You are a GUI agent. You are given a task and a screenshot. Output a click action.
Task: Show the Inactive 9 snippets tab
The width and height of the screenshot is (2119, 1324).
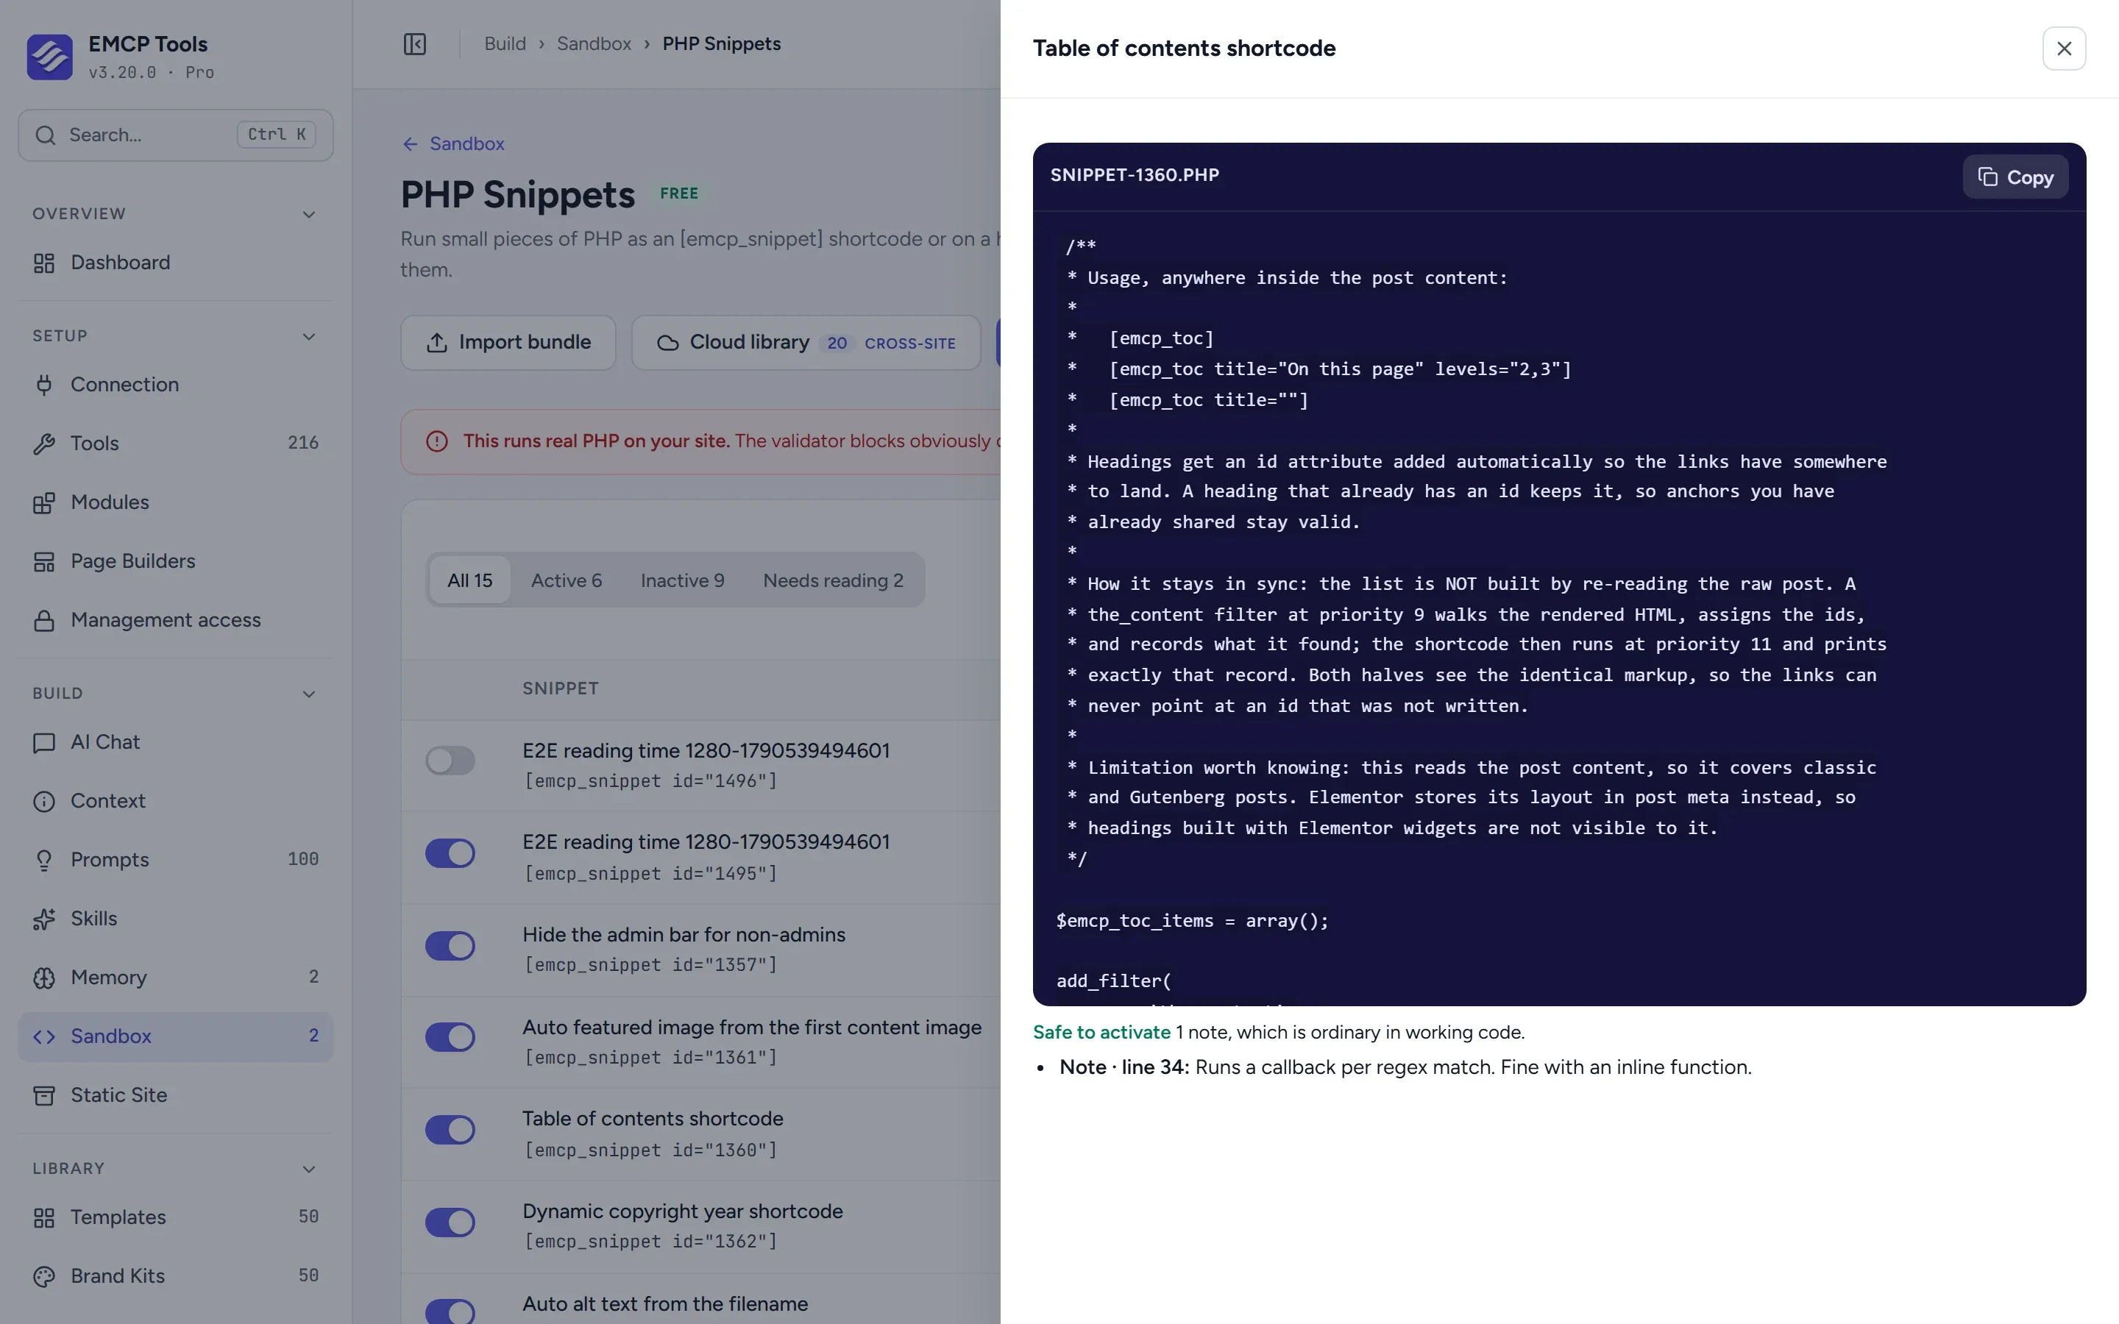(682, 580)
